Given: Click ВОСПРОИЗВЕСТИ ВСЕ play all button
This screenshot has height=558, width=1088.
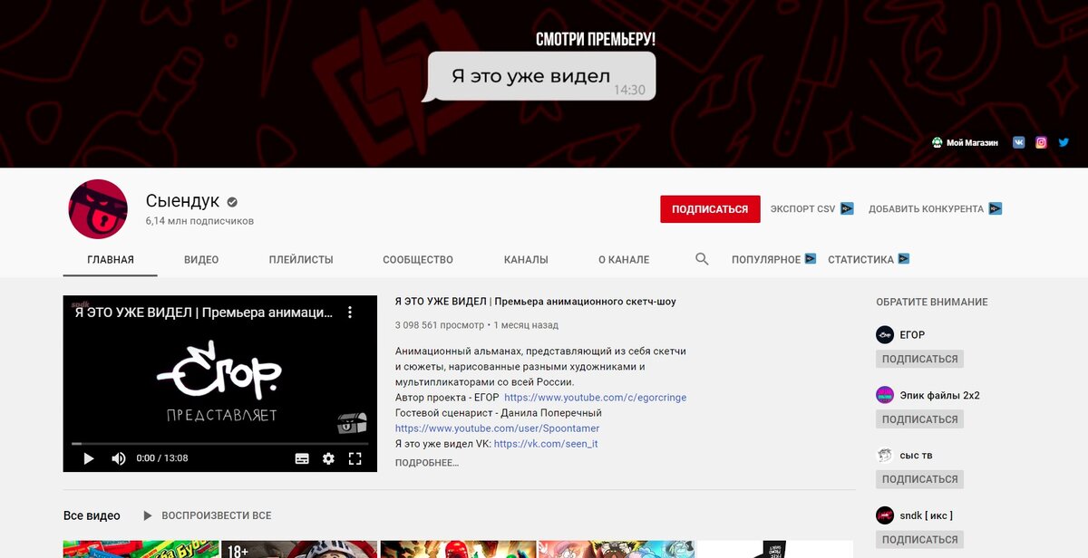Looking at the screenshot, I should point(208,515).
